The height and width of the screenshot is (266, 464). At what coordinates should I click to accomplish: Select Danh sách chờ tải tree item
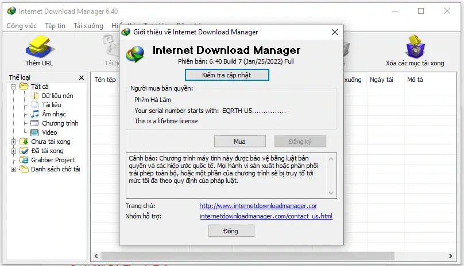pyautogui.click(x=55, y=169)
